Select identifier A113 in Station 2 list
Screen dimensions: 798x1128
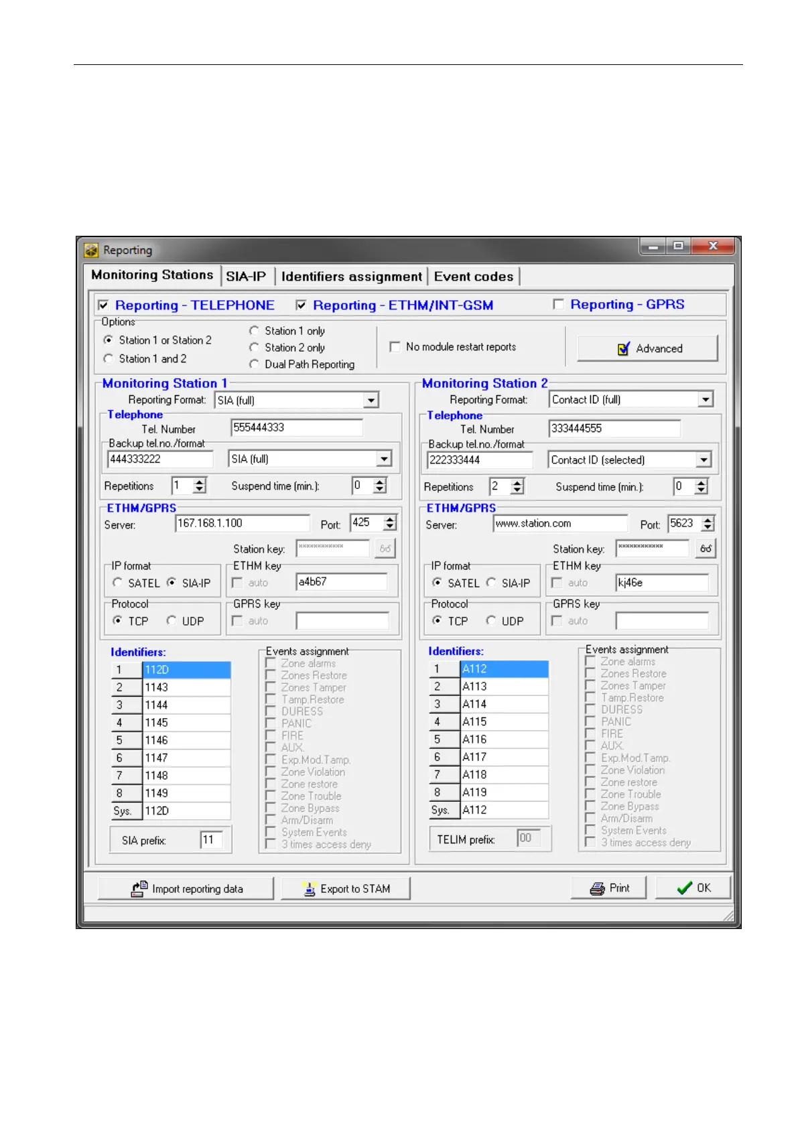[505, 687]
